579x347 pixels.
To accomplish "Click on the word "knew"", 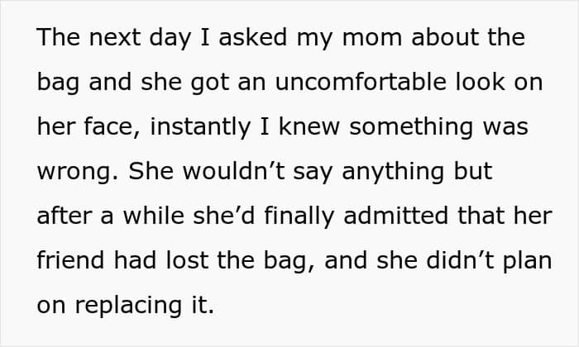I will (309, 126).
